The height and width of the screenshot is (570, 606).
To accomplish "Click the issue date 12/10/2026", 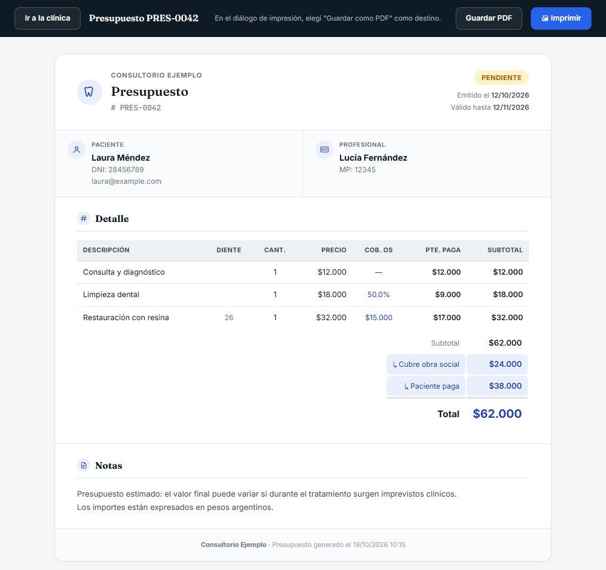I will [x=510, y=95].
